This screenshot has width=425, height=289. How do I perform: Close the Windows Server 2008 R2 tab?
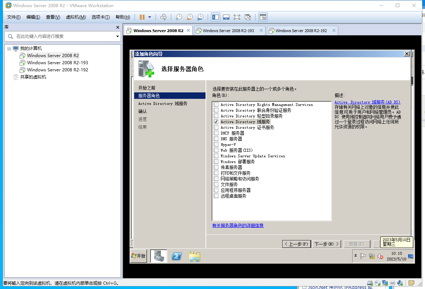[188, 30]
